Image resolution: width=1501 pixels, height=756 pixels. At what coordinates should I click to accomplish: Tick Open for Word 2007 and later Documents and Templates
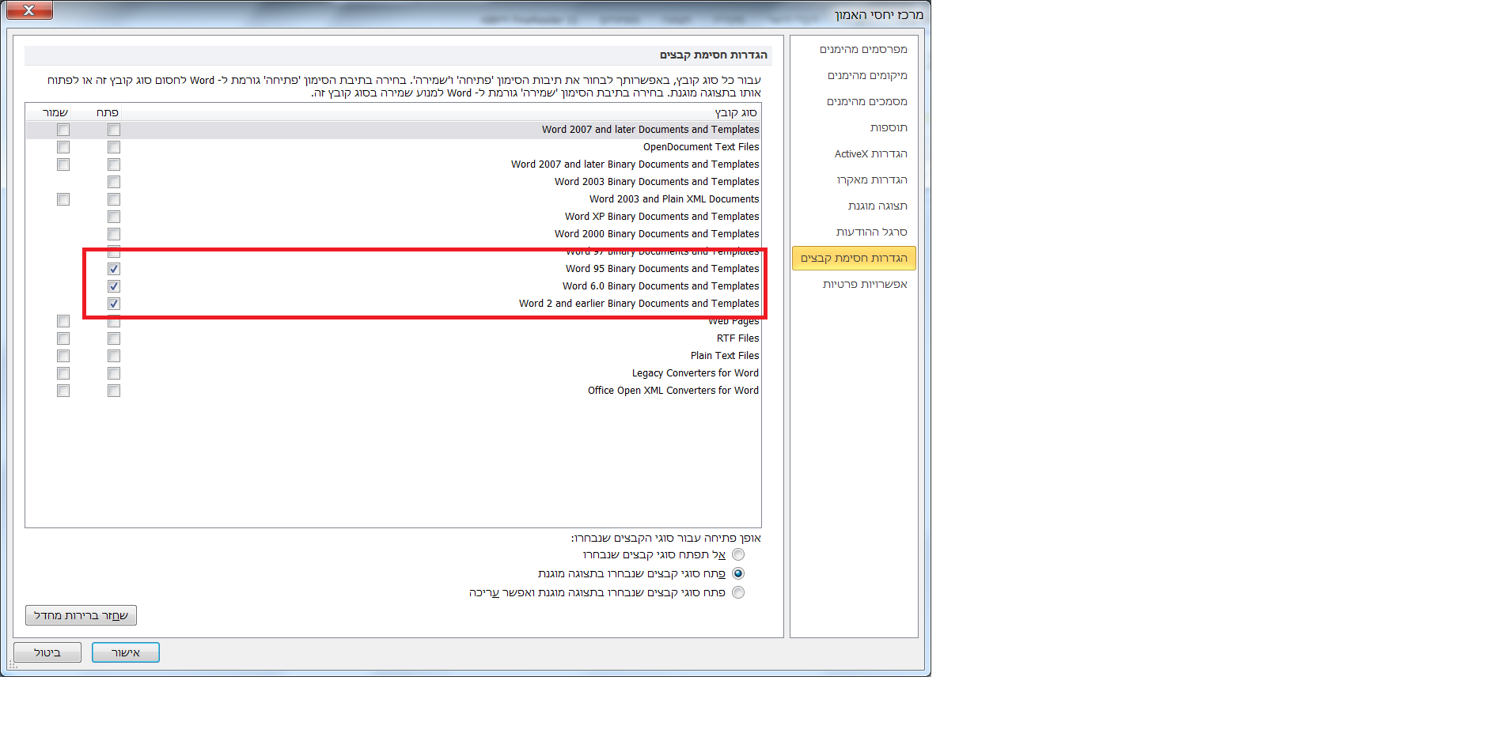pos(114,130)
